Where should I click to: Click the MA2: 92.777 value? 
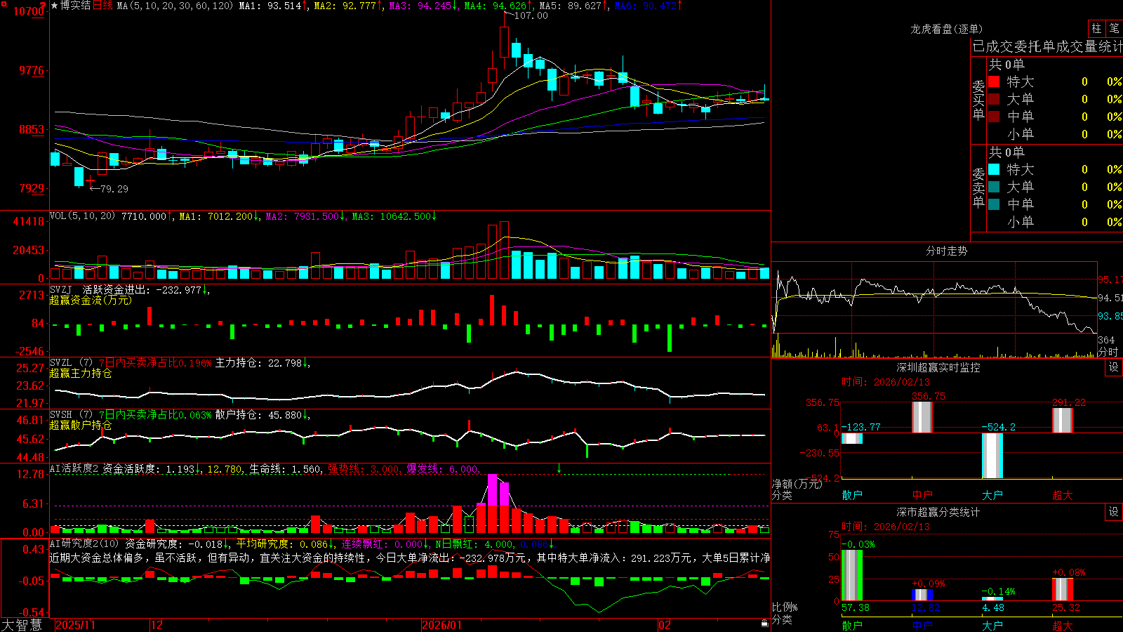coord(345,6)
